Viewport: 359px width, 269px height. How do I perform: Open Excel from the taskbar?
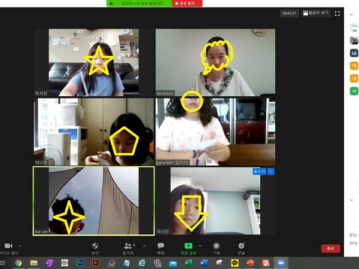tap(188, 263)
